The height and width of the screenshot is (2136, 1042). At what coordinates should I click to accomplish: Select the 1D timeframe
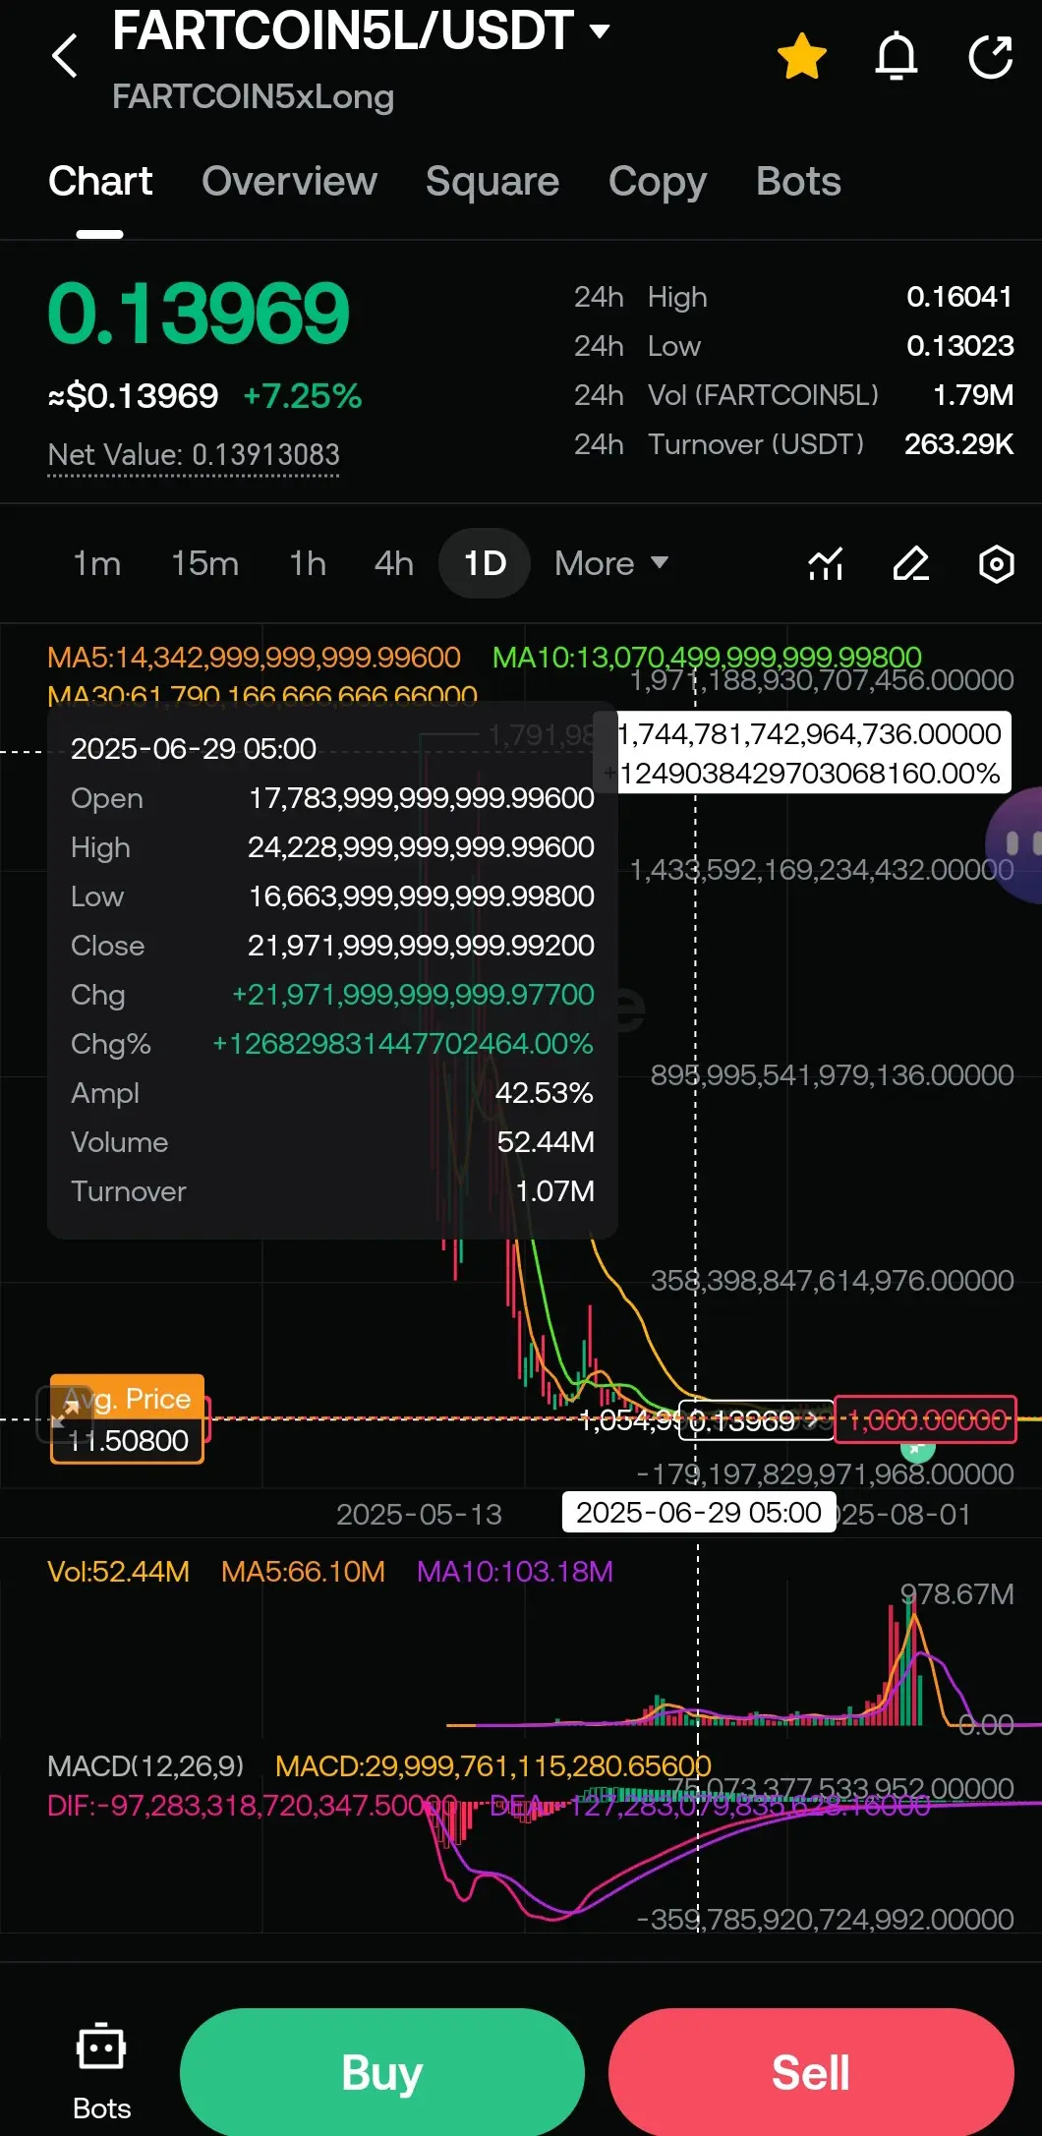point(485,563)
